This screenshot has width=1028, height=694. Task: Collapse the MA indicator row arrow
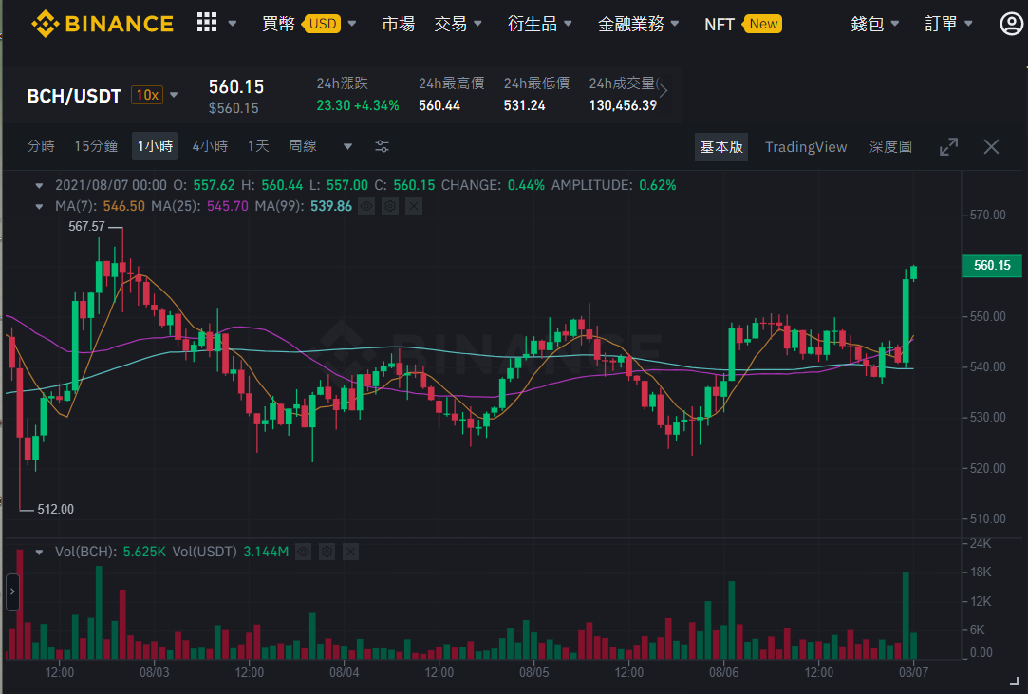(39, 207)
